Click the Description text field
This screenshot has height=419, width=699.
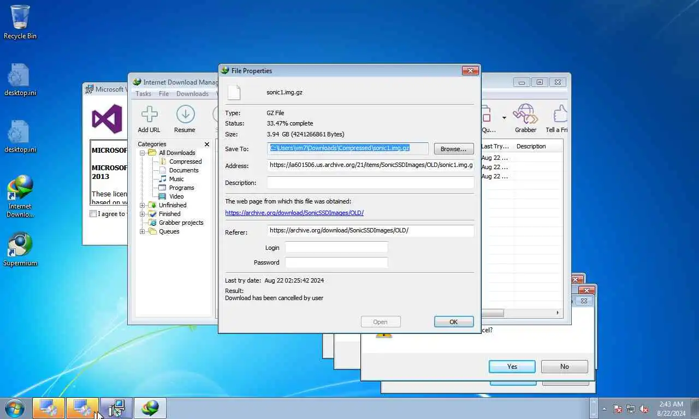click(x=371, y=182)
